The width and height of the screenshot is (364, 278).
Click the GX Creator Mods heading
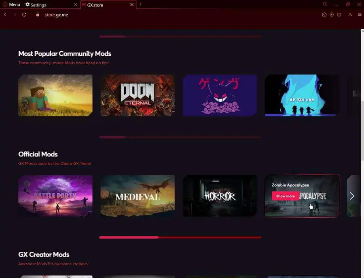[x=44, y=255]
